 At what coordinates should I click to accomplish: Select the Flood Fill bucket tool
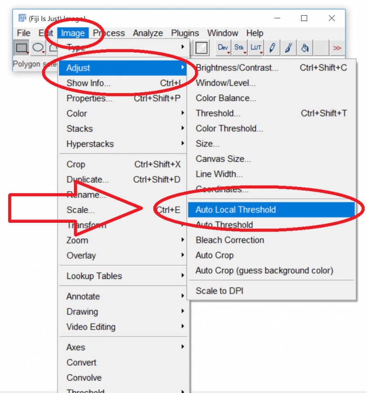tap(304, 48)
